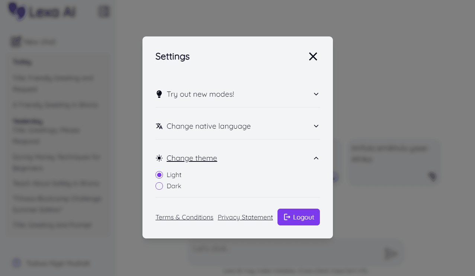Screen dimensions: 475x276
Task: Click the Lexa AI balloon logo
Action: (x=17, y=11)
